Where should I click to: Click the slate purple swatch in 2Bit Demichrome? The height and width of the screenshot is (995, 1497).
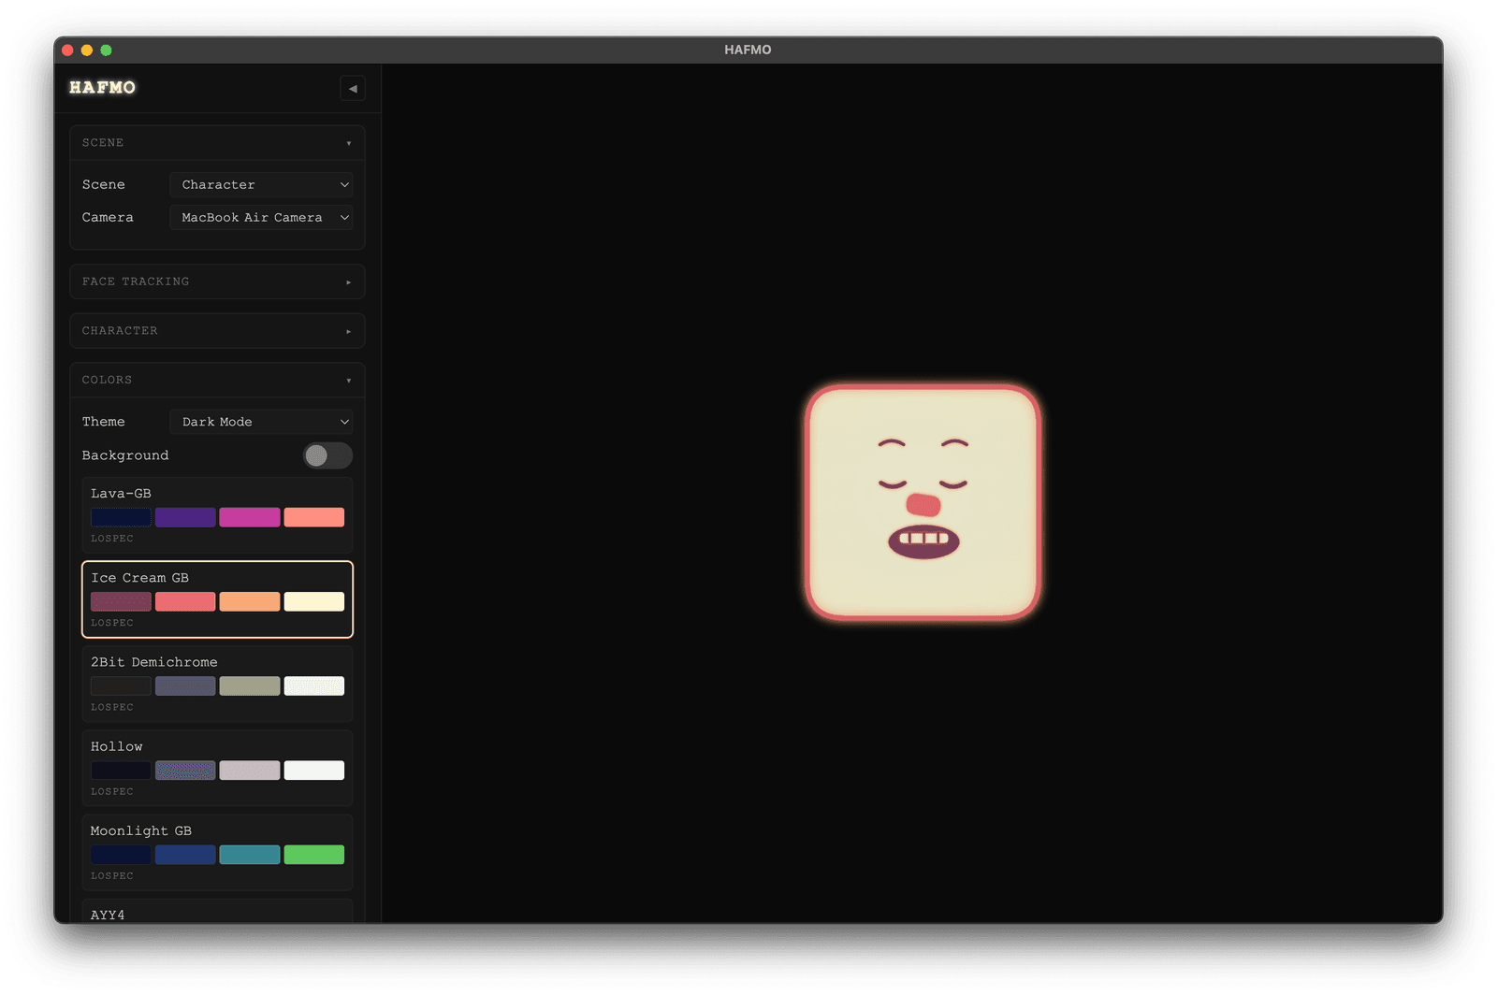pos(185,686)
